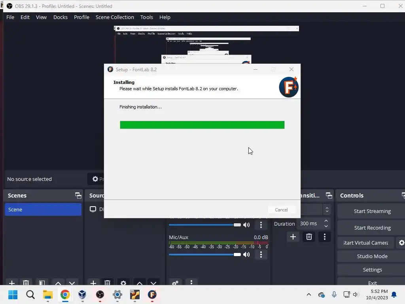Viewport: 405px width, 304px height.
Task: Open Audio Mixer dock options menu
Action: 191,282
